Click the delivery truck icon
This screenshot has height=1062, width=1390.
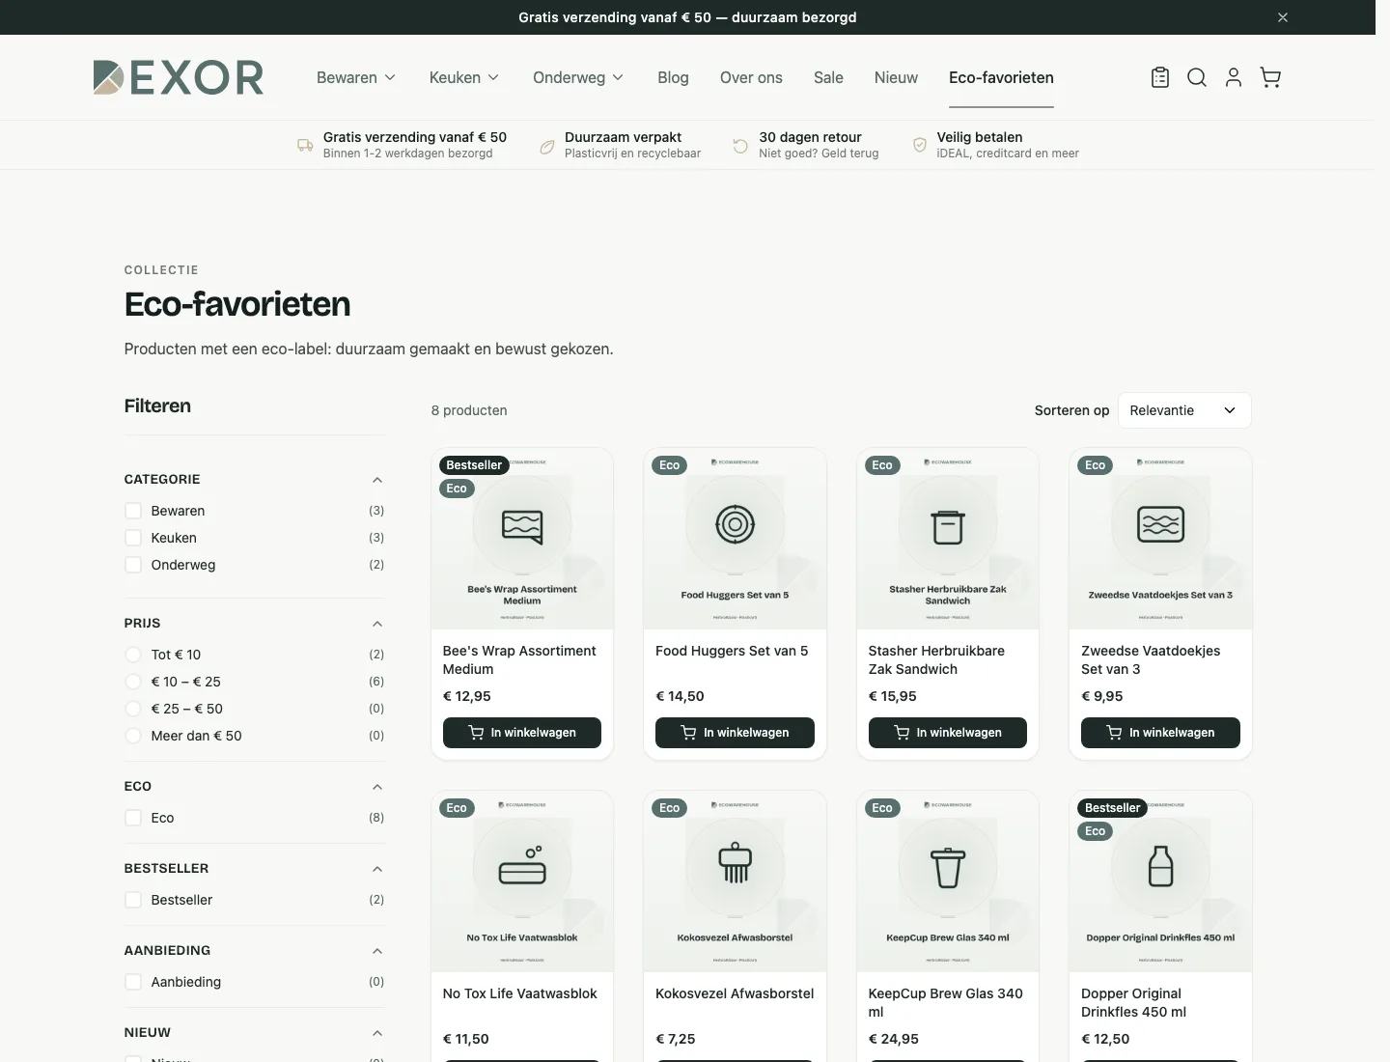coord(305,145)
